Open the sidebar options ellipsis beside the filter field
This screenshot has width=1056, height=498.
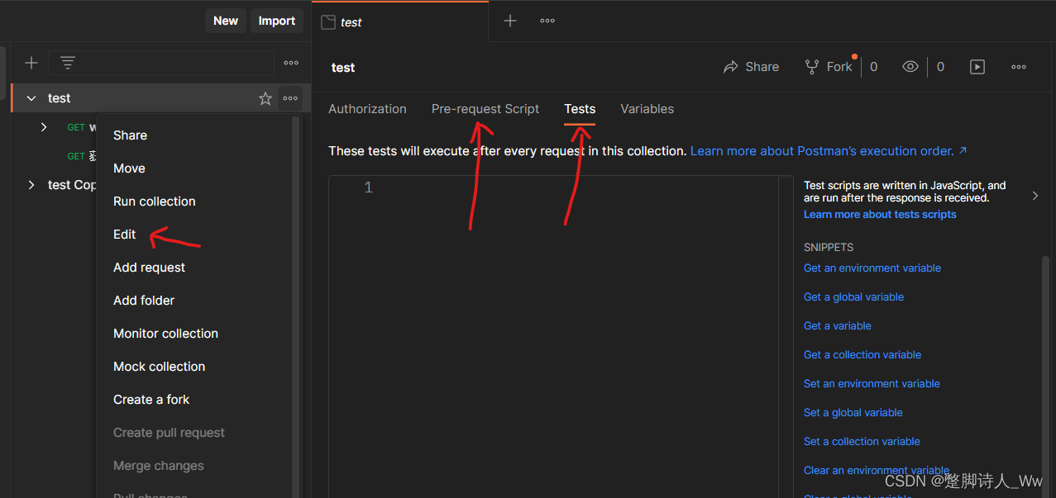point(291,63)
